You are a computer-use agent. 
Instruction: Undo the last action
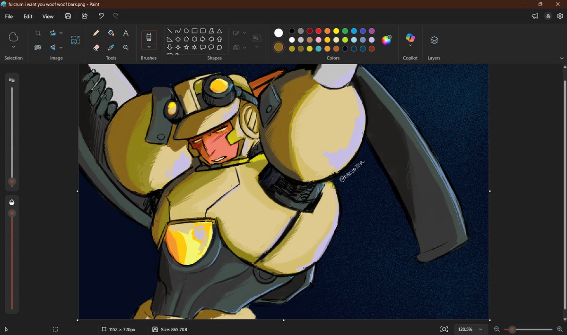101,16
